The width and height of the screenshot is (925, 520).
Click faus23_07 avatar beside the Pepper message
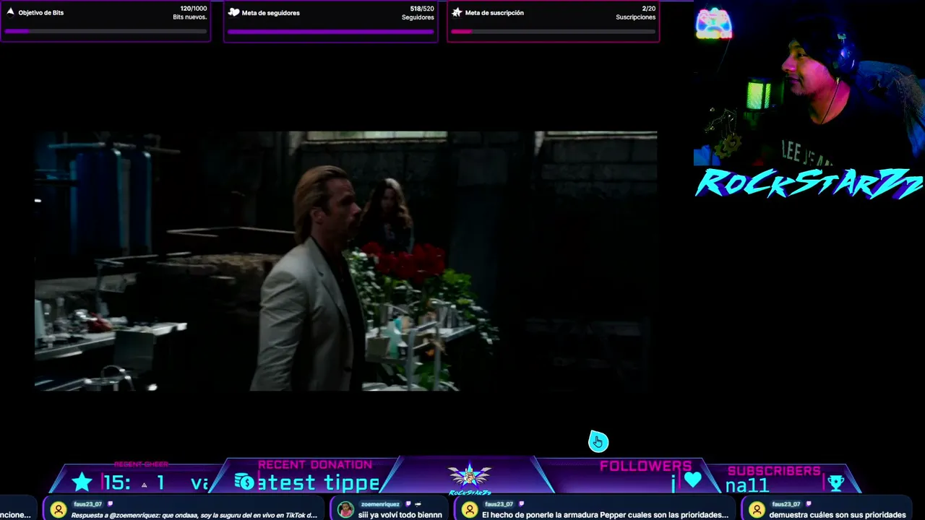pos(470,509)
